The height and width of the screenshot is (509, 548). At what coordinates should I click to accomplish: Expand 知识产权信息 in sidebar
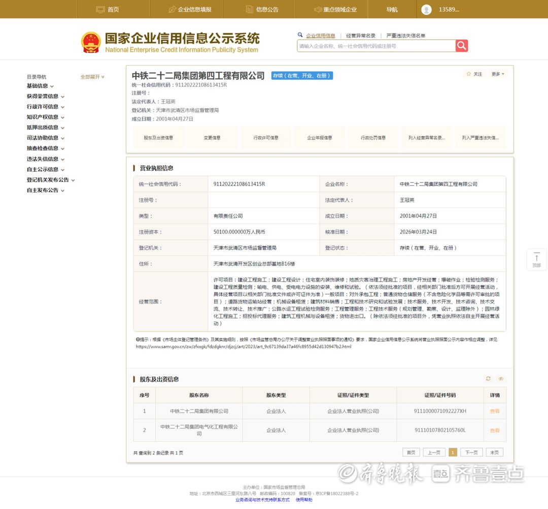[x=46, y=117]
